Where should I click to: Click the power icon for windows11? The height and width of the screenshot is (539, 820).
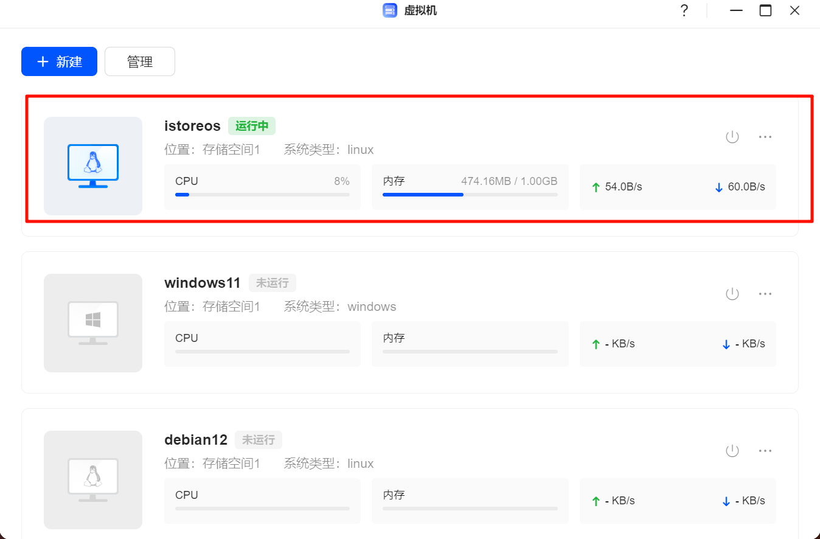pos(732,294)
